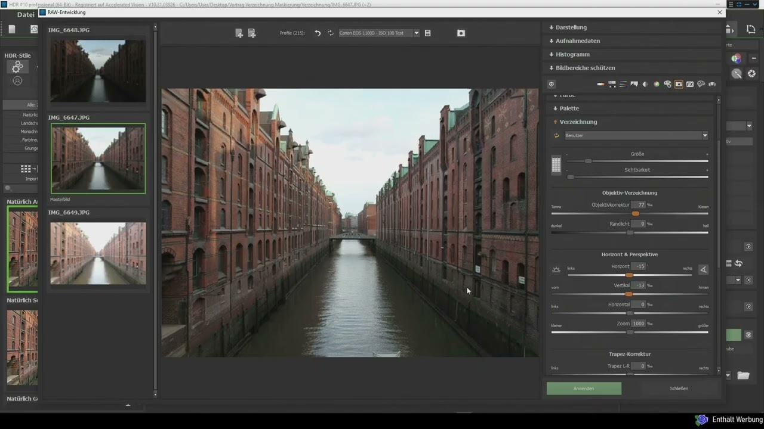Click the camera snapshot icon in top toolbar
Viewport: 764px width, 429px height.
tap(461, 33)
